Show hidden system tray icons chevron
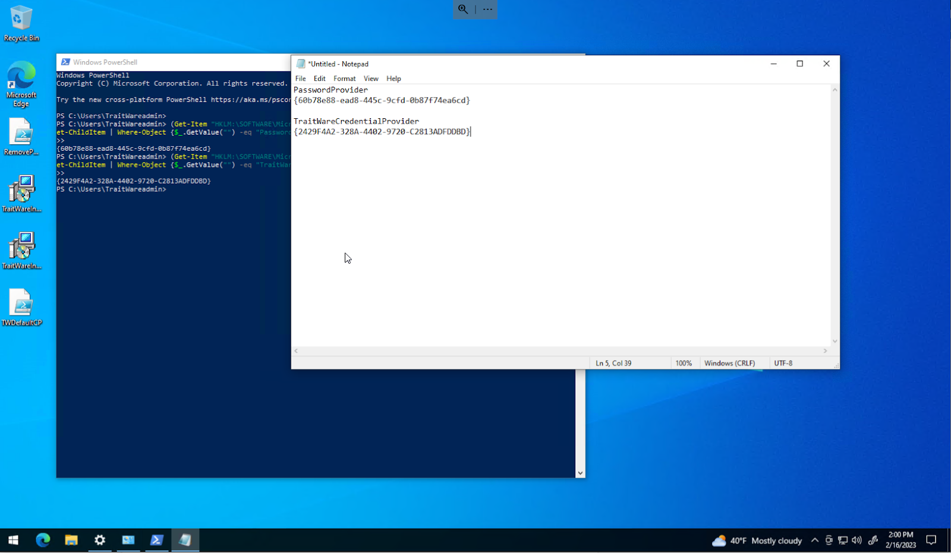This screenshot has width=951, height=553. click(815, 540)
